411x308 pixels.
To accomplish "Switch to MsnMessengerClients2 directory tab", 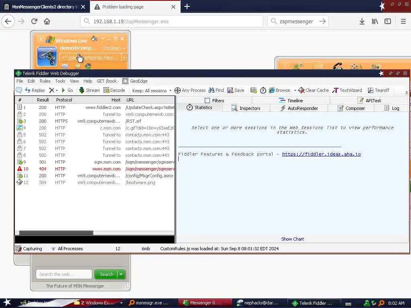I will coord(45,6).
